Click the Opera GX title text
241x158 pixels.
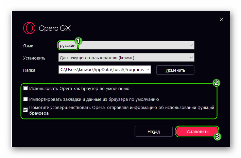[55, 28]
